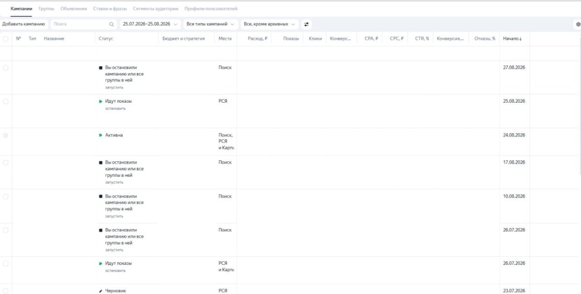581x294 pixels.
Task: Click the green play icon of the 25.08.2026 campaign
Action: (101, 101)
